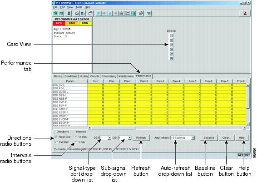Screen dimensions: 257x183
Task: Click the cyan square toolbar icon beside network view
Action: pyautogui.click(x=133, y=13)
